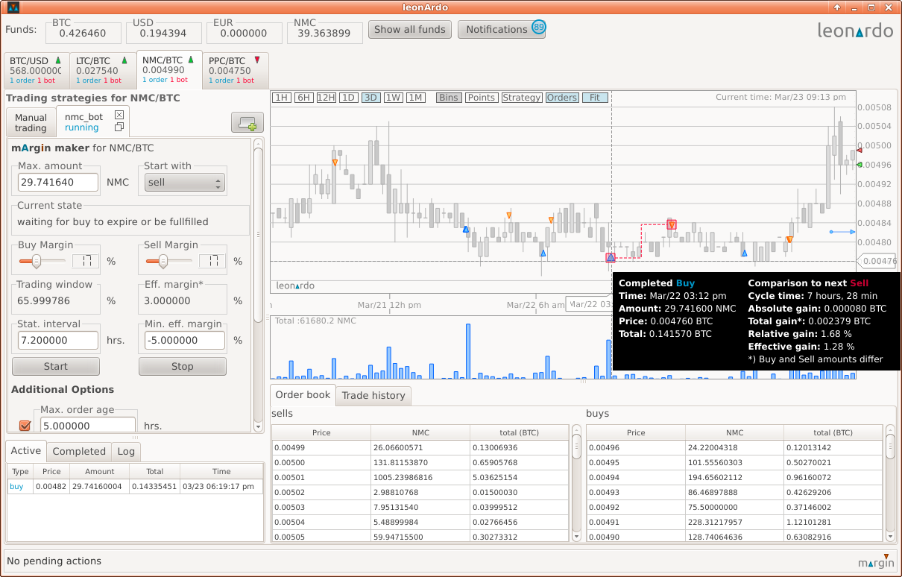Set chart range to 1H
The width and height of the screenshot is (902, 577).
tap(282, 98)
